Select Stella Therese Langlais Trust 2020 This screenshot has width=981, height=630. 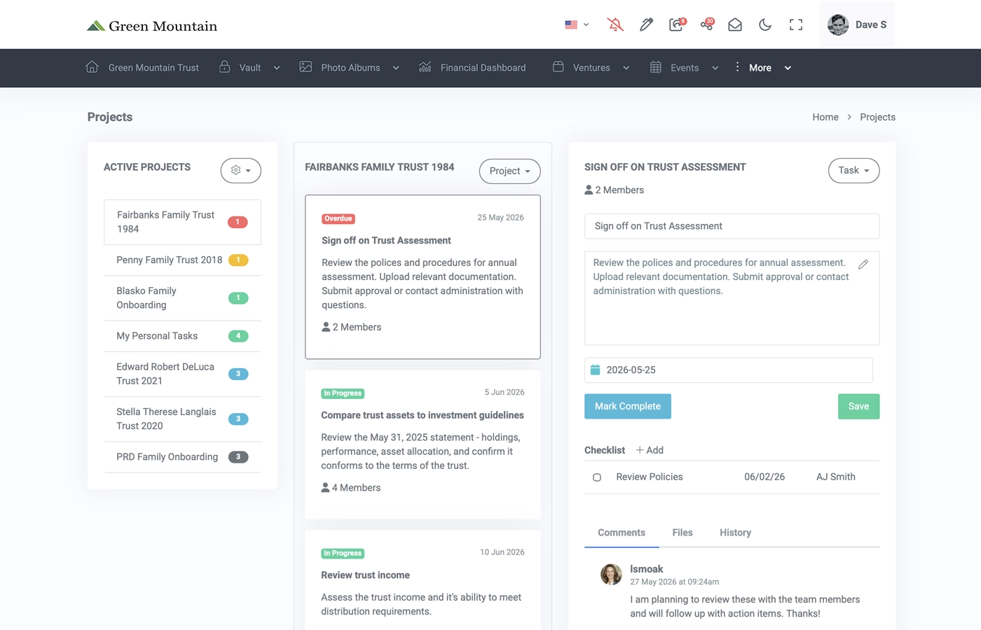click(182, 419)
